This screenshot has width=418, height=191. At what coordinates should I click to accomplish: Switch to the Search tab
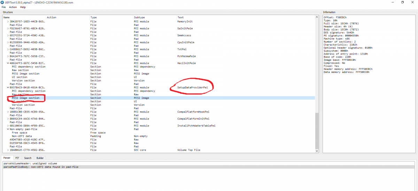tap(28, 158)
